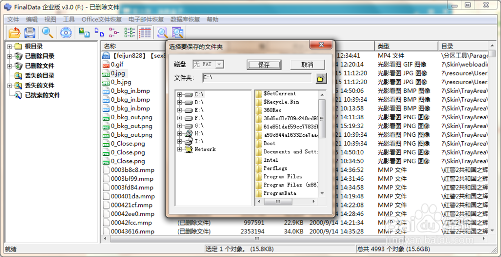
Task: Switch to the green grid list view
Action: coord(130,33)
